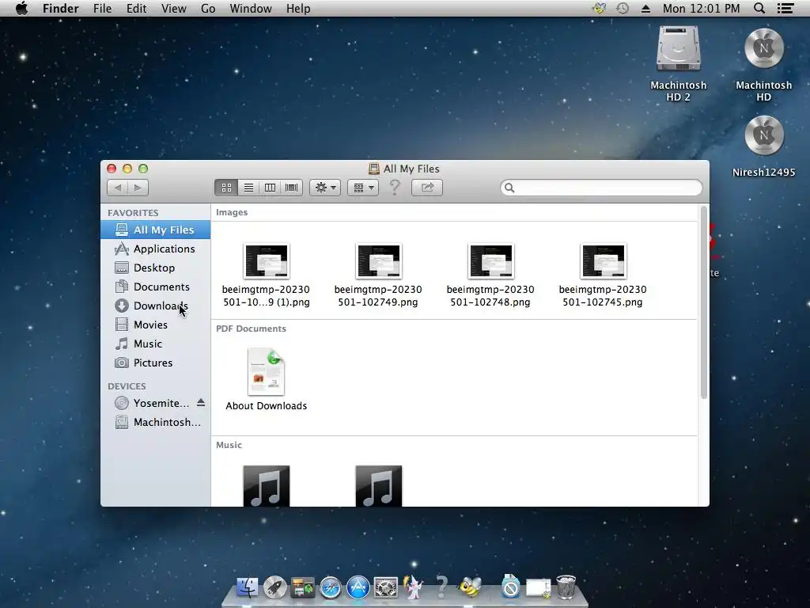Open the blue blocked-sign Dock icon
Viewport: 810px width, 608px height.
click(510, 587)
